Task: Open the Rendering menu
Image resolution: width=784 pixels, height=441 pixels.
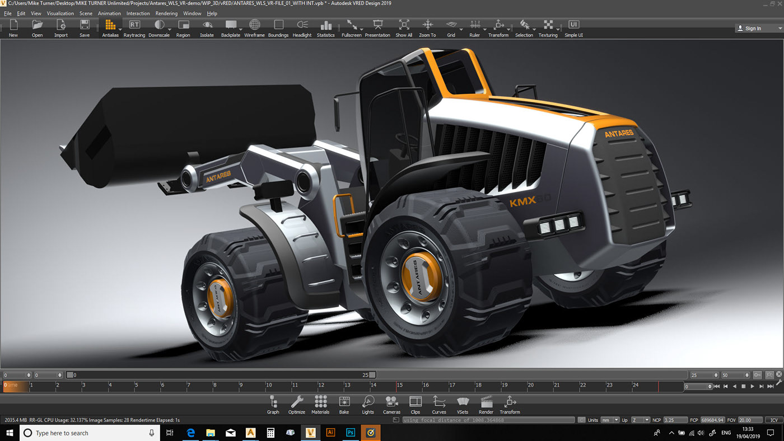Action: [x=166, y=13]
